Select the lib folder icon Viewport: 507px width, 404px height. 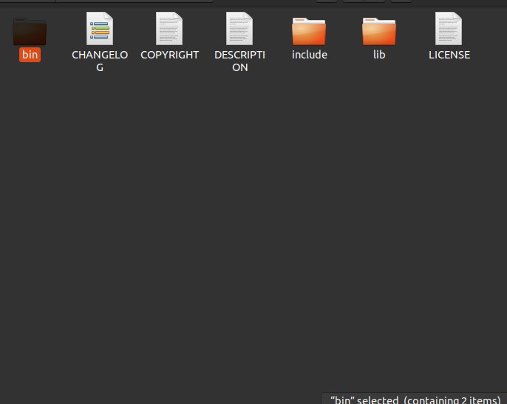coord(379,31)
